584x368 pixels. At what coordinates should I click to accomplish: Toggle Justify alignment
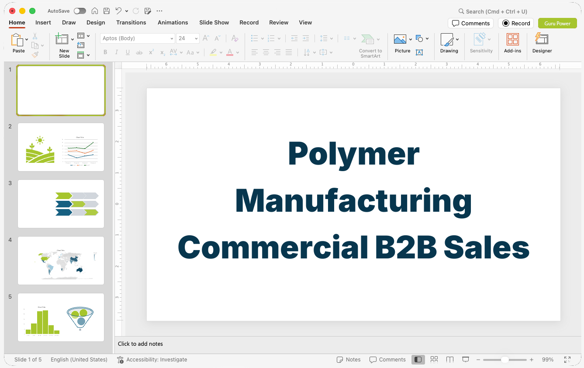pyautogui.click(x=289, y=52)
